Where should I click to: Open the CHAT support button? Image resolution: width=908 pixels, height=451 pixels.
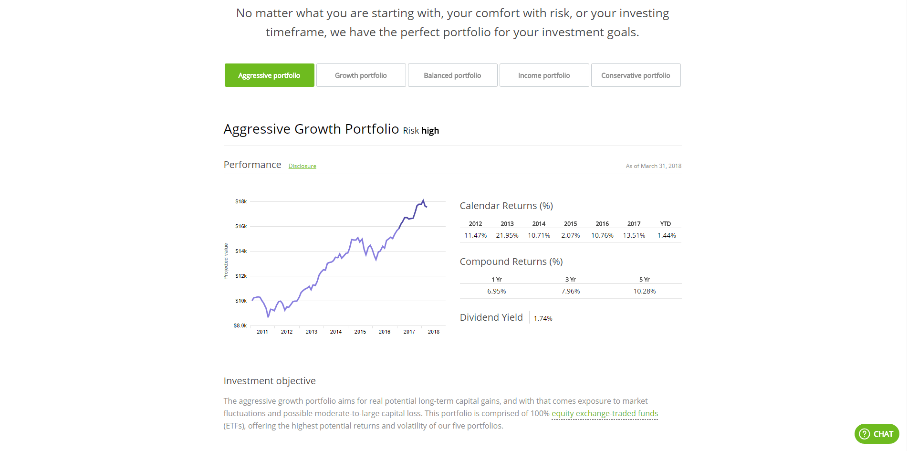(x=883, y=434)
